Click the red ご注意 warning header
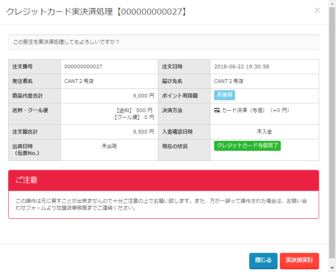The height and width of the screenshot is (272, 336). (163, 180)
